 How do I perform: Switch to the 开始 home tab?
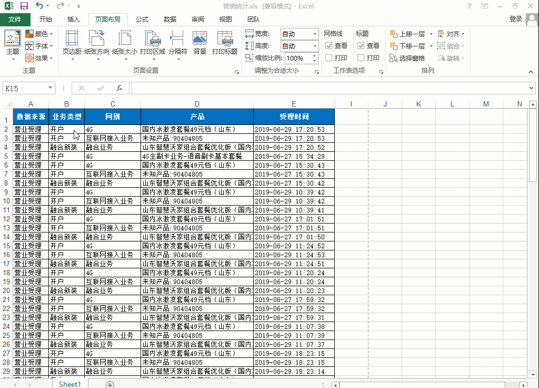tap(46, 20)
